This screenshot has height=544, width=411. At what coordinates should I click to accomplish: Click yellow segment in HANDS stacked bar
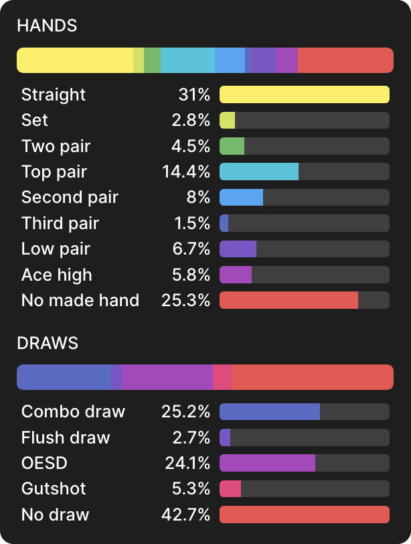[74, 60]
